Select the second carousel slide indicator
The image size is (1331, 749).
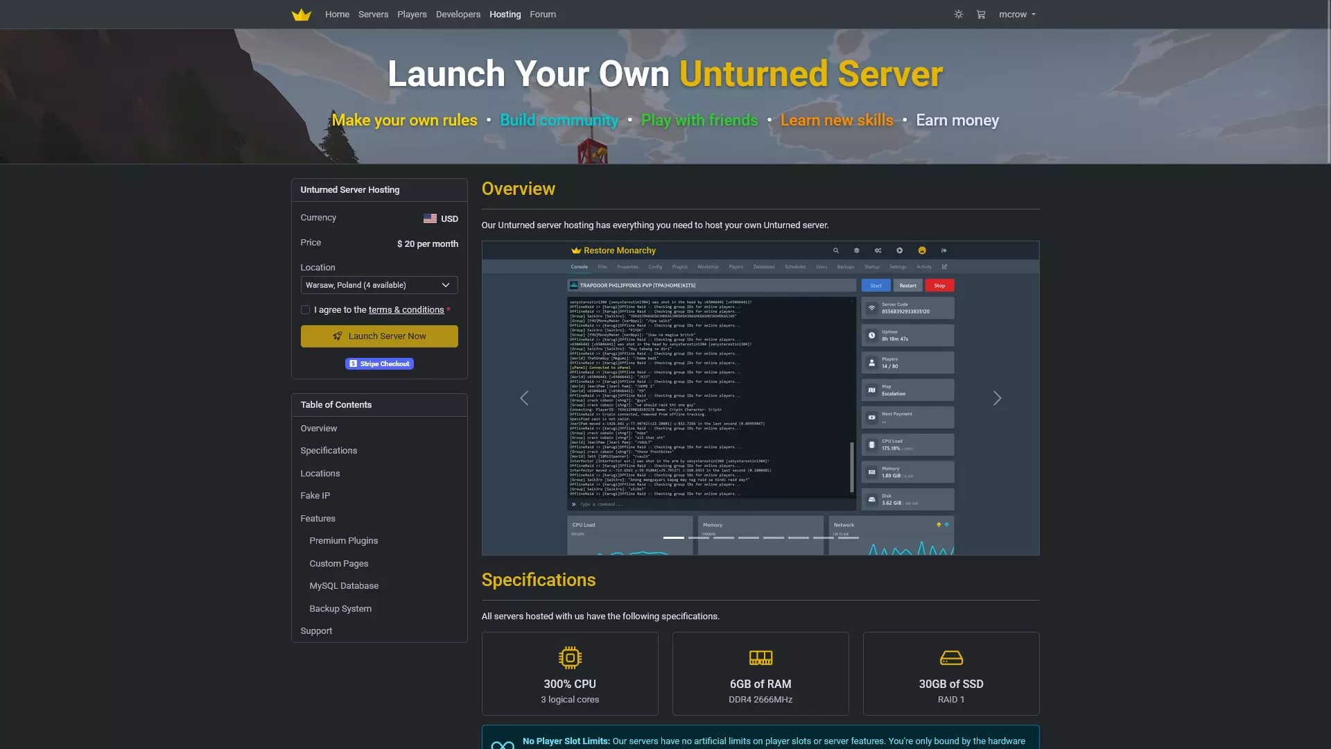699,537
